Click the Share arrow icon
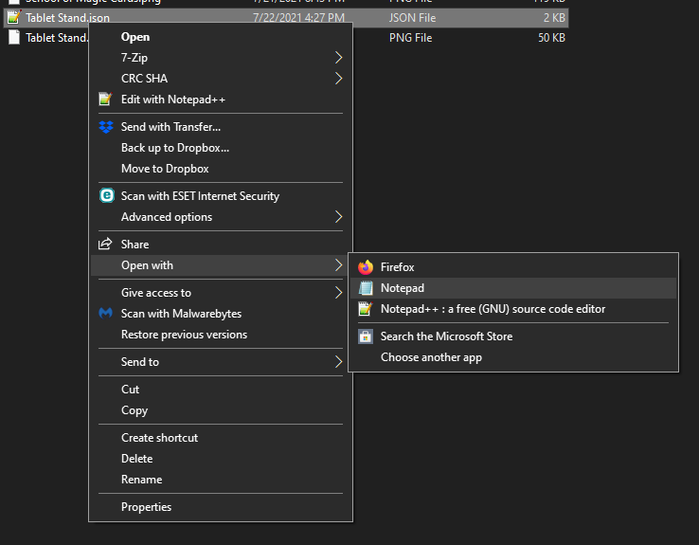The width and height of the screenshot is (699, 545). [x=105, y=245]
